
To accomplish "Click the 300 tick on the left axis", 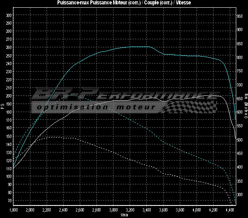I will (x=9, y=15).
